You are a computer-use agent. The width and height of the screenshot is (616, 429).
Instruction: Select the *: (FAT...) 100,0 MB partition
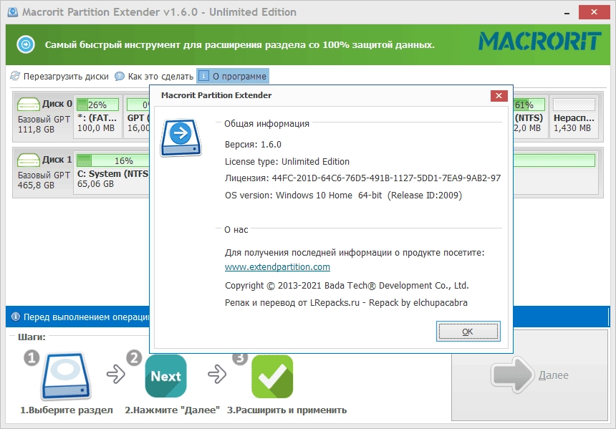[97, 116]
